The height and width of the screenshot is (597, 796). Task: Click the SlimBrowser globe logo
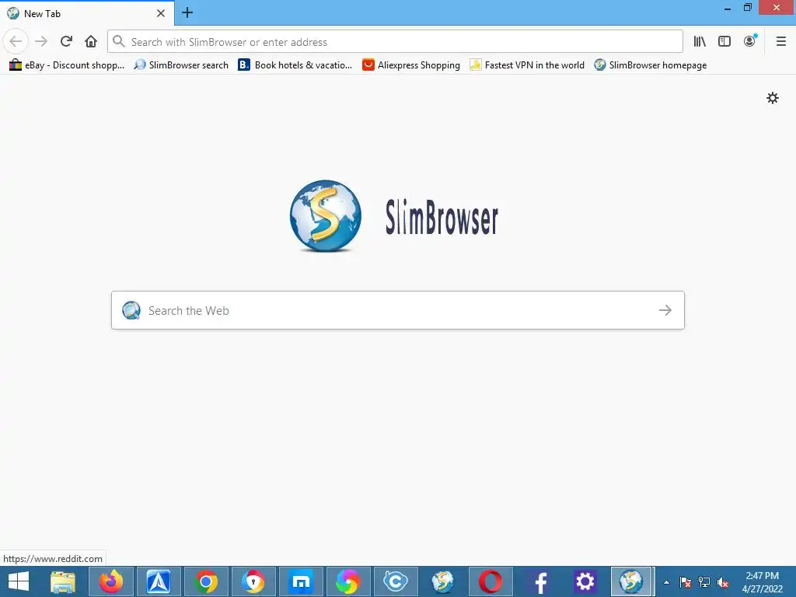pos(326,216)
